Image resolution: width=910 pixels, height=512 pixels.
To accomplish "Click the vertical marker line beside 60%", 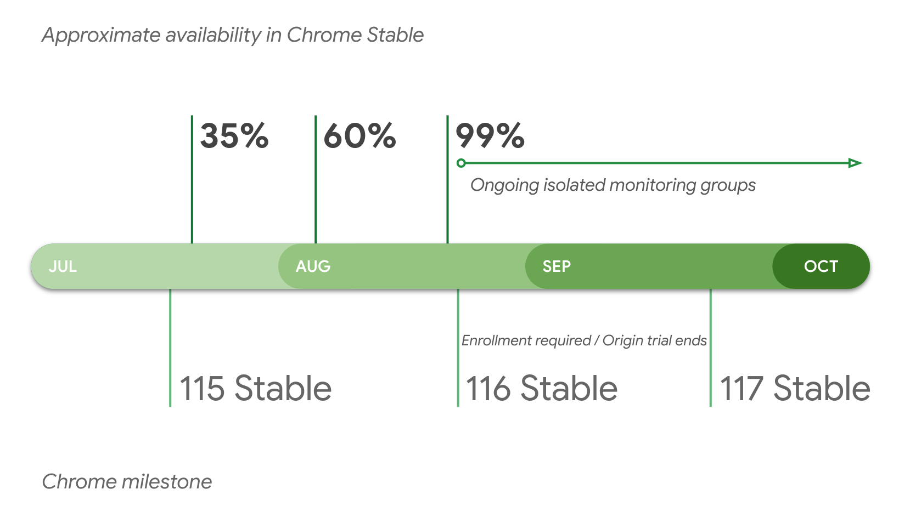I will tap(316, 181).
